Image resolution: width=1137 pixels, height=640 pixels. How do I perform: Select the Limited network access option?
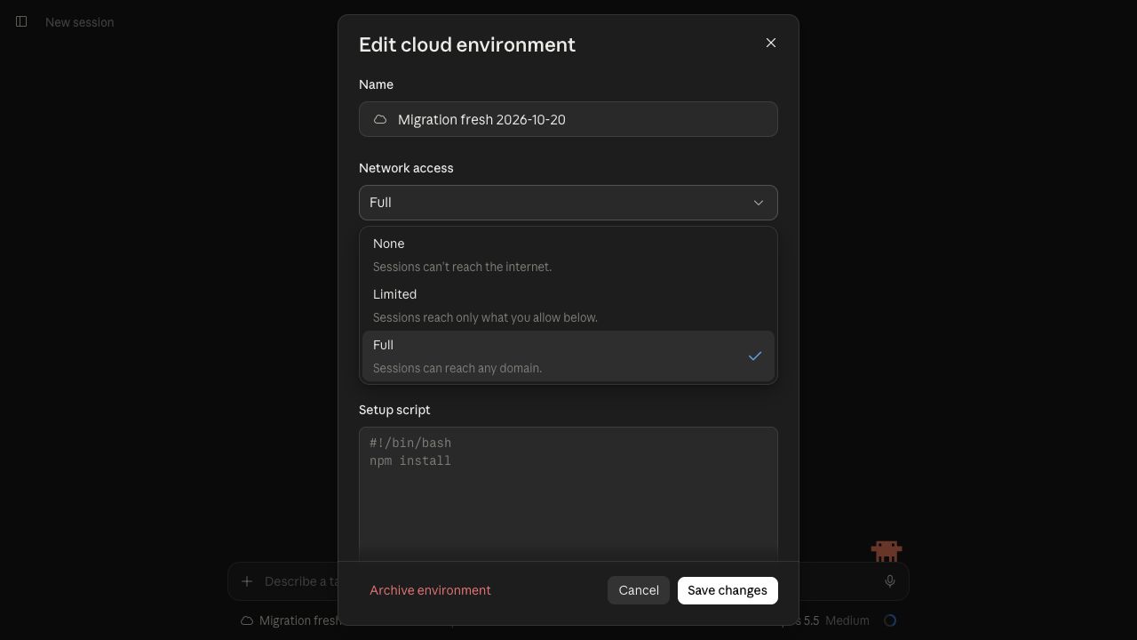point(568,305)
